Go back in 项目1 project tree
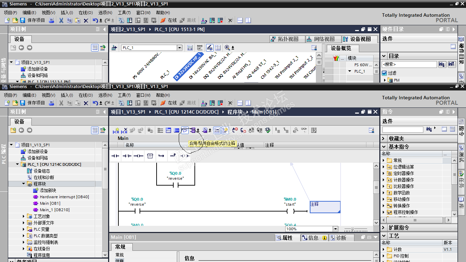The height and width of the screenshot is (262, 466). tap(21, 130)
